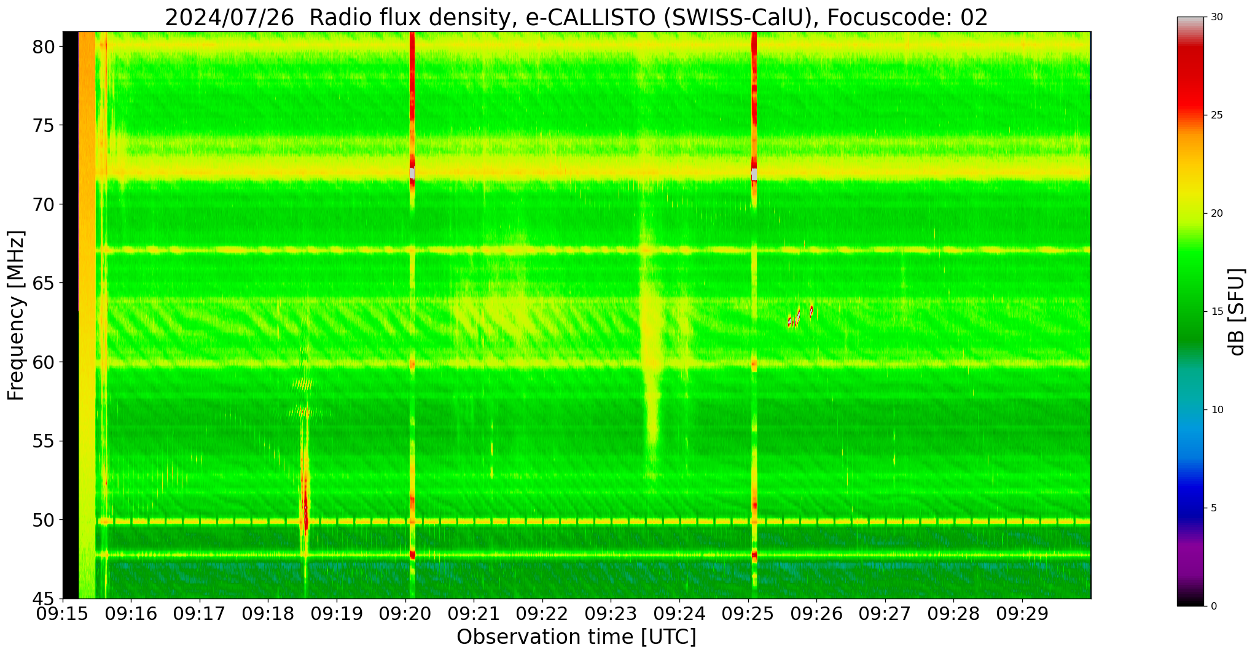This screenshot has height=655, width=1255.
Task: Click the colorbar tick label 15
Action: tap(1216, 311)
